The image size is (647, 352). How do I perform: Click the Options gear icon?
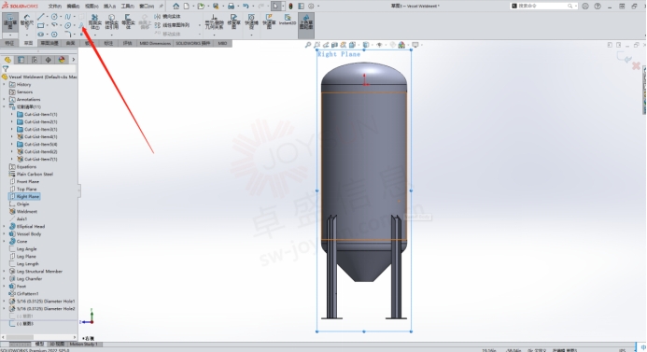311,7
